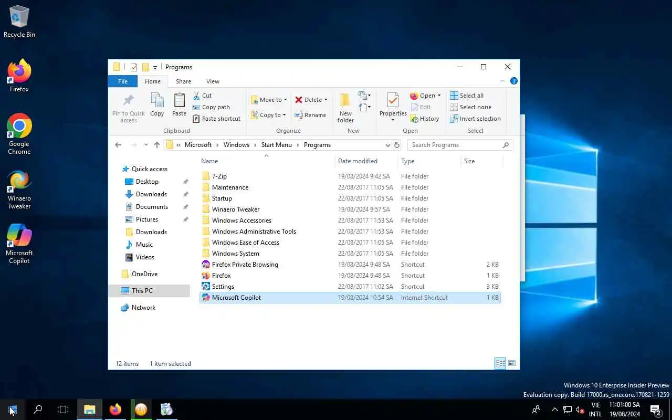Viewport: 672px width, 420px height.
Task: Sort by the Name column header
Action: click(x=267, y=161)
